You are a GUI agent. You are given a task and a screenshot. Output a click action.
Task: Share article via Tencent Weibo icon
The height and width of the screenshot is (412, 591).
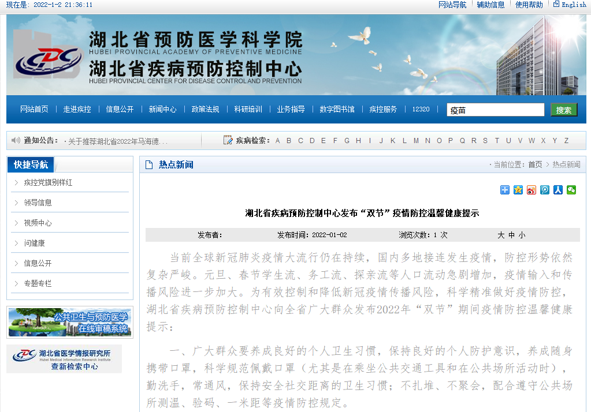coord(545,190)
